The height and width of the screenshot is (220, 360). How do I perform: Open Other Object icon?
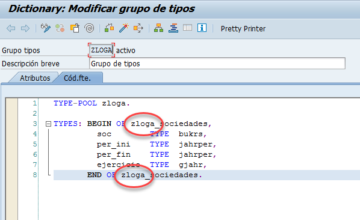click(x=75, y=28)
